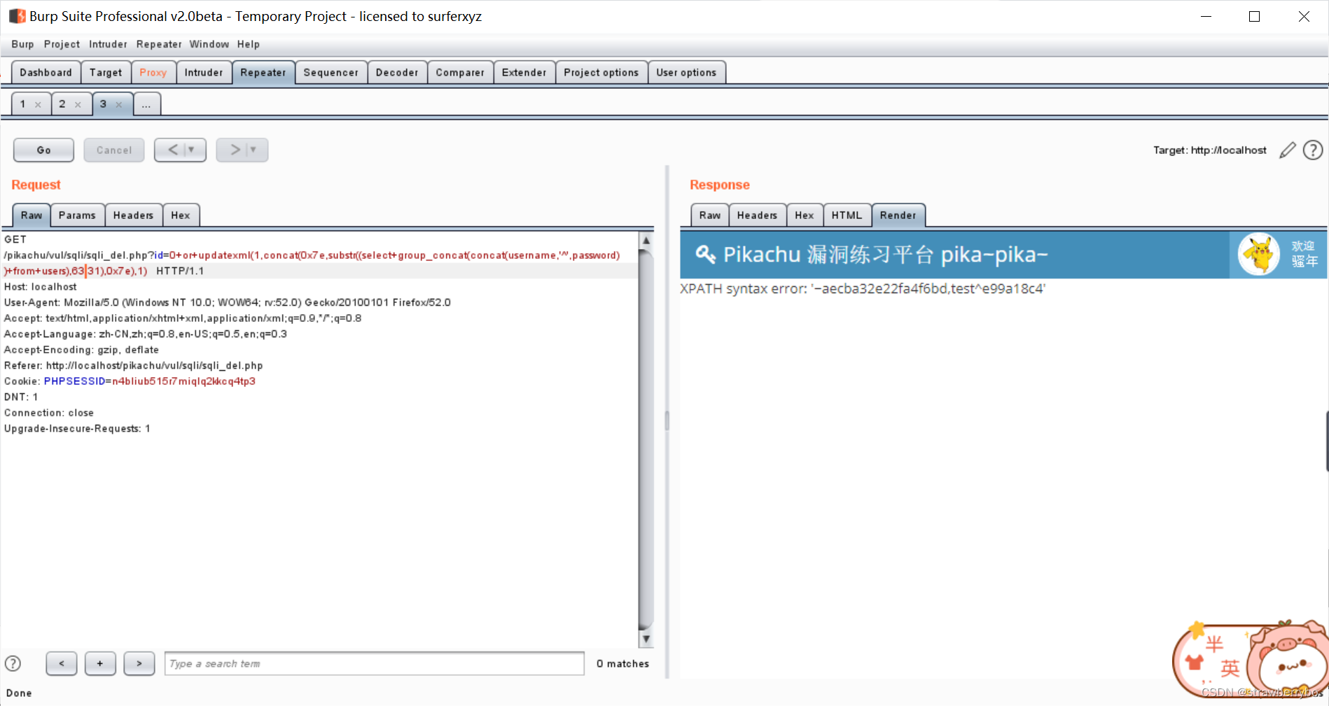This screenshot has width=1329, height=706.
Task: Select Repeater tab 1
Action: [22, 104]
